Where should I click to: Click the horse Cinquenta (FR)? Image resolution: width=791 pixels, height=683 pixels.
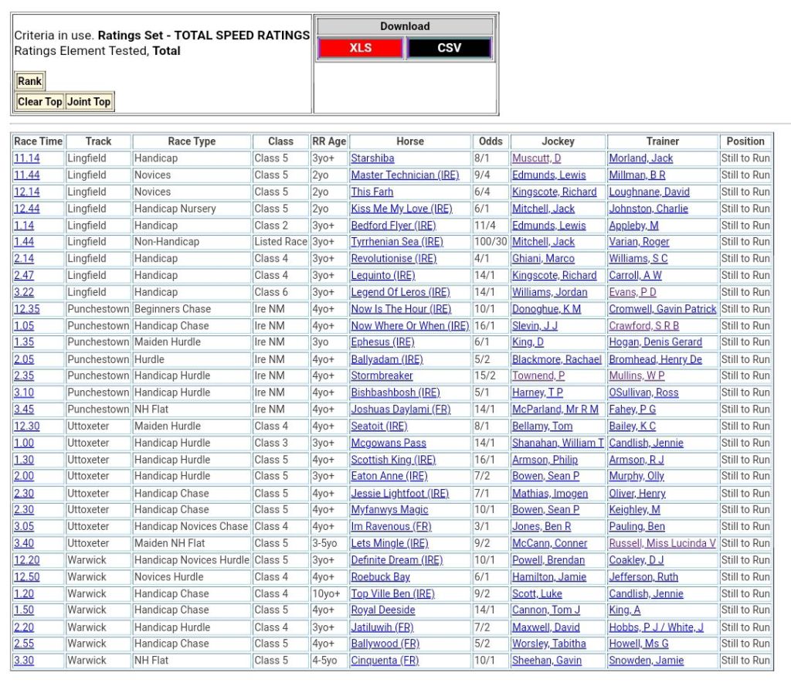(385, 661)
